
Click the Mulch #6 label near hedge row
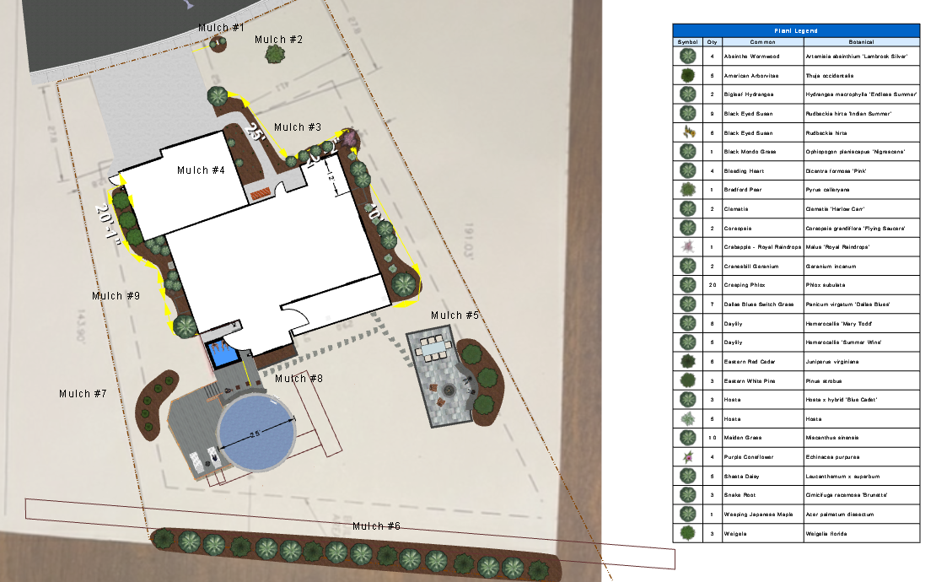pyautogui.click(x=376, y=526)
